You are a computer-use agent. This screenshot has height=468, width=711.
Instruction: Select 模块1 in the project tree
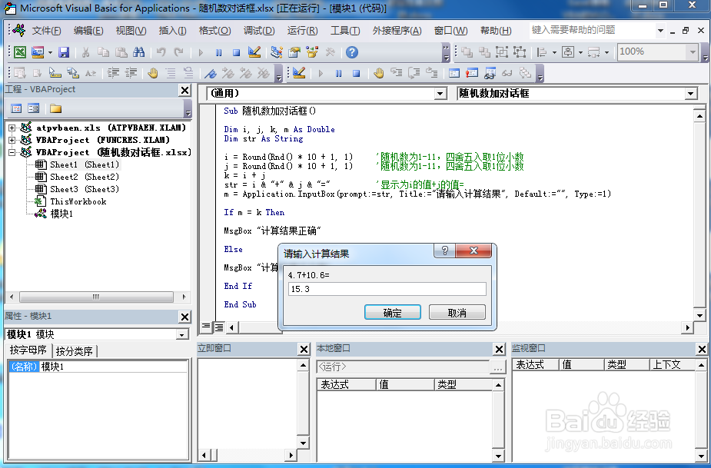pyautogui.click(x=61, y=214)
